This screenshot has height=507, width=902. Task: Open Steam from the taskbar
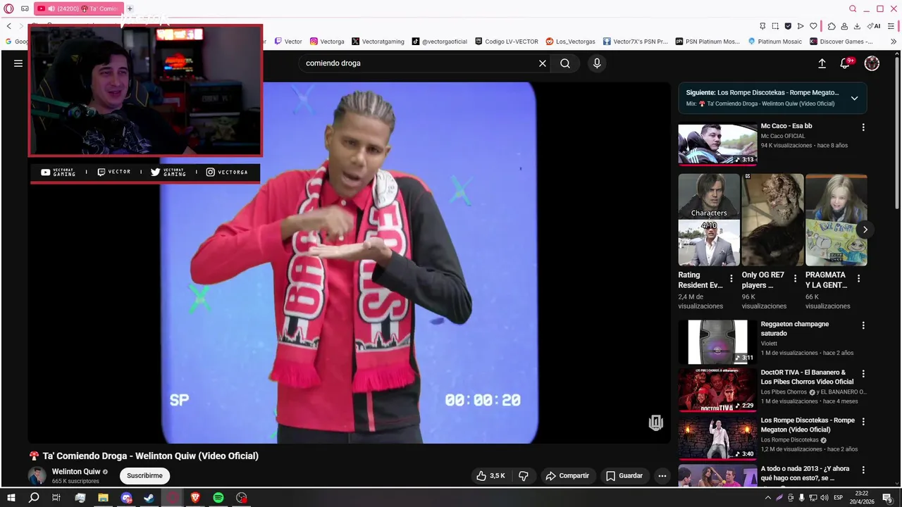click(x=149, y=498)
